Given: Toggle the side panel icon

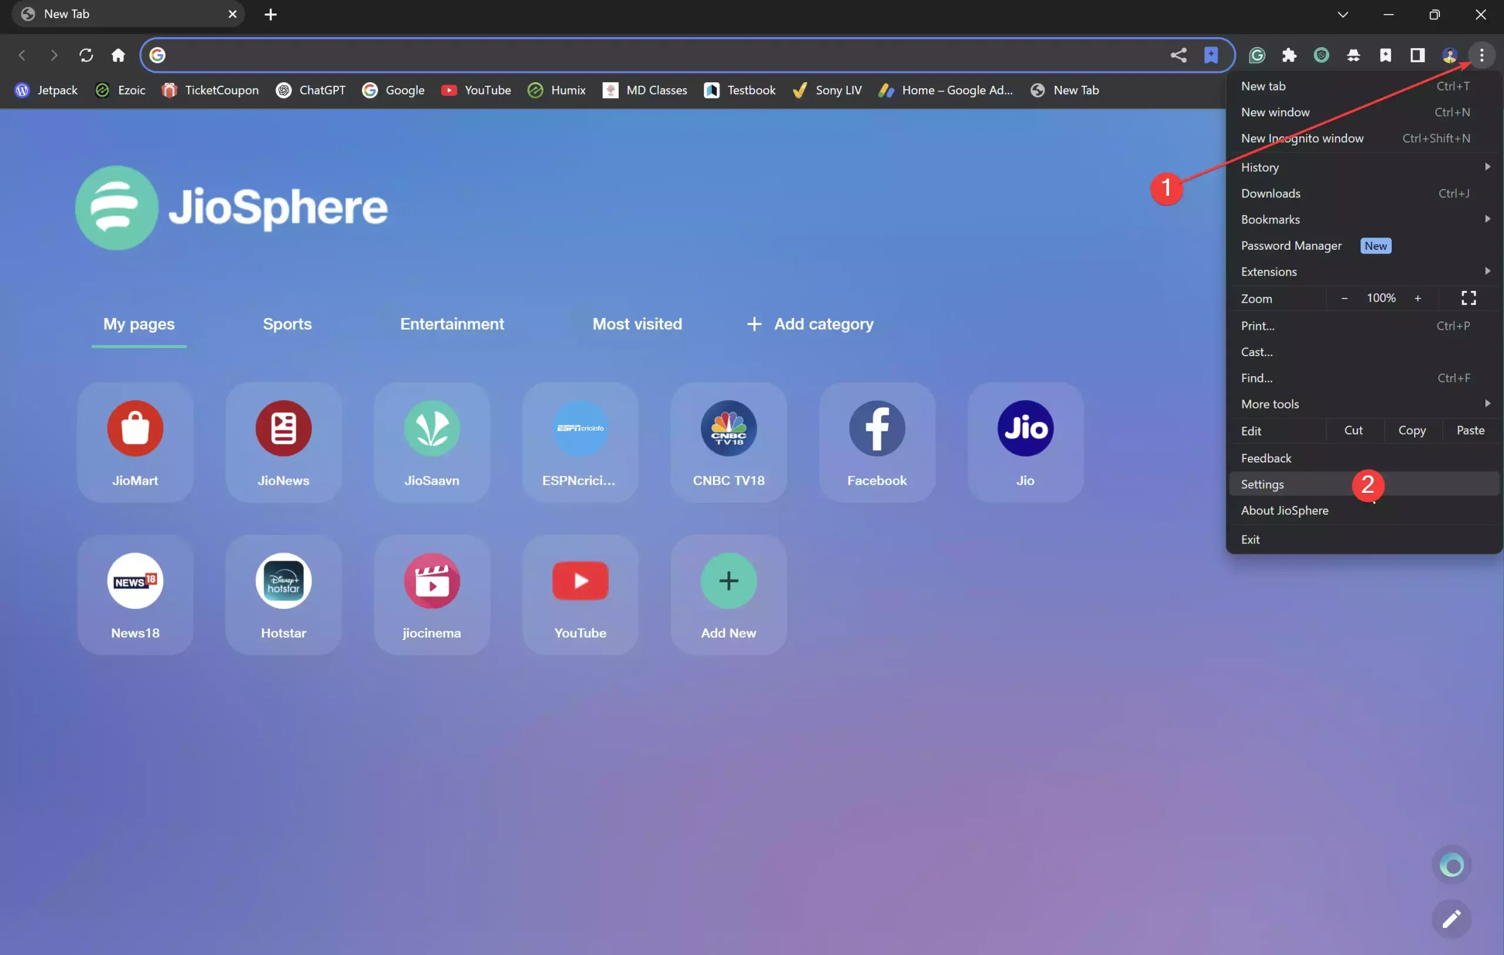Looking at the screenshot, I should pos(1417,55).
